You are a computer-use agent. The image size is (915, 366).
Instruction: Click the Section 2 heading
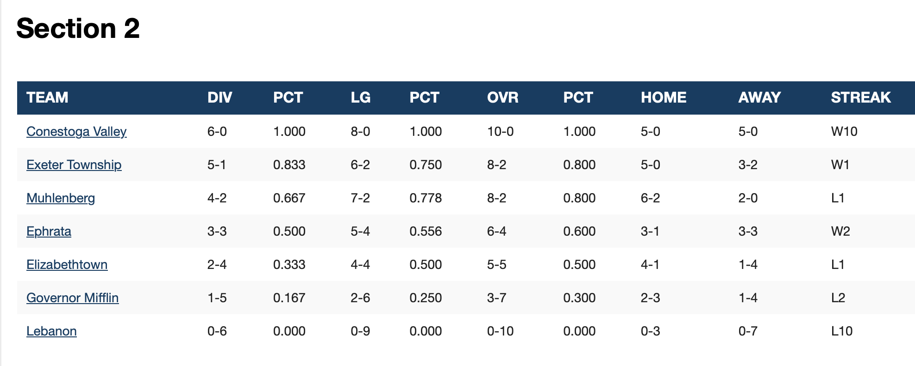click(x=78, y=29)
